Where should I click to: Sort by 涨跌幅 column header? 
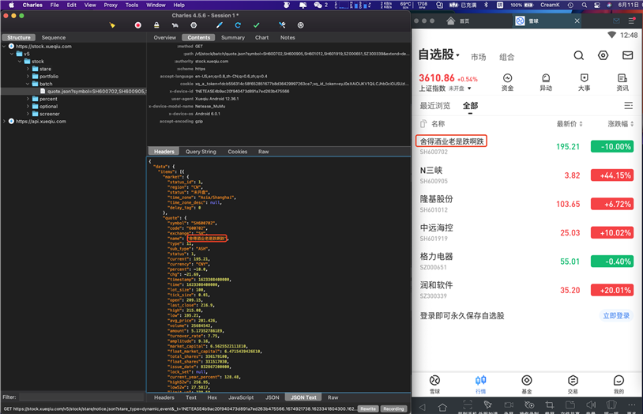pos(620,124)
